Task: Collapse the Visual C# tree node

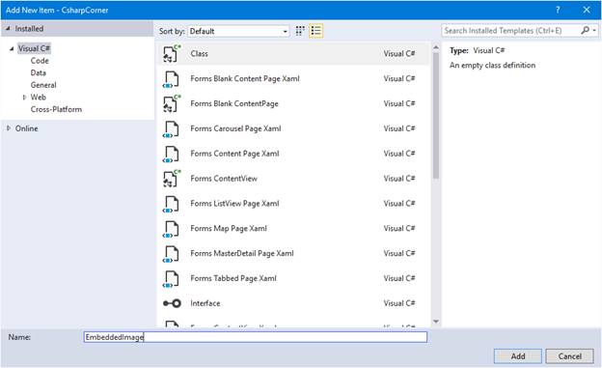Action: (12, 48)
